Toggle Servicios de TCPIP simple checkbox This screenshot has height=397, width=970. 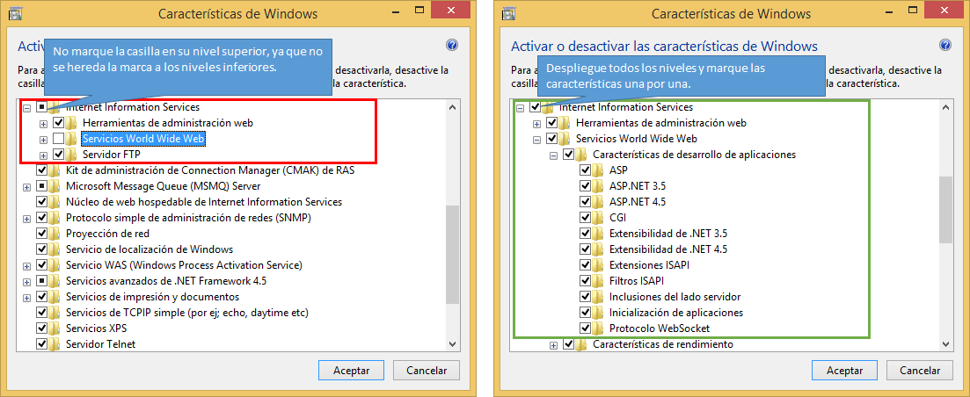coord(42,313)
